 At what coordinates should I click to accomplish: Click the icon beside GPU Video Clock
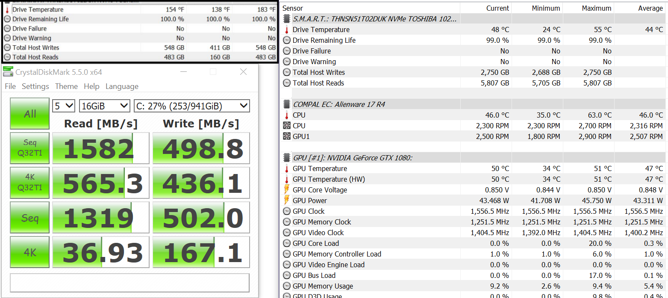click(x=287, y=233)
